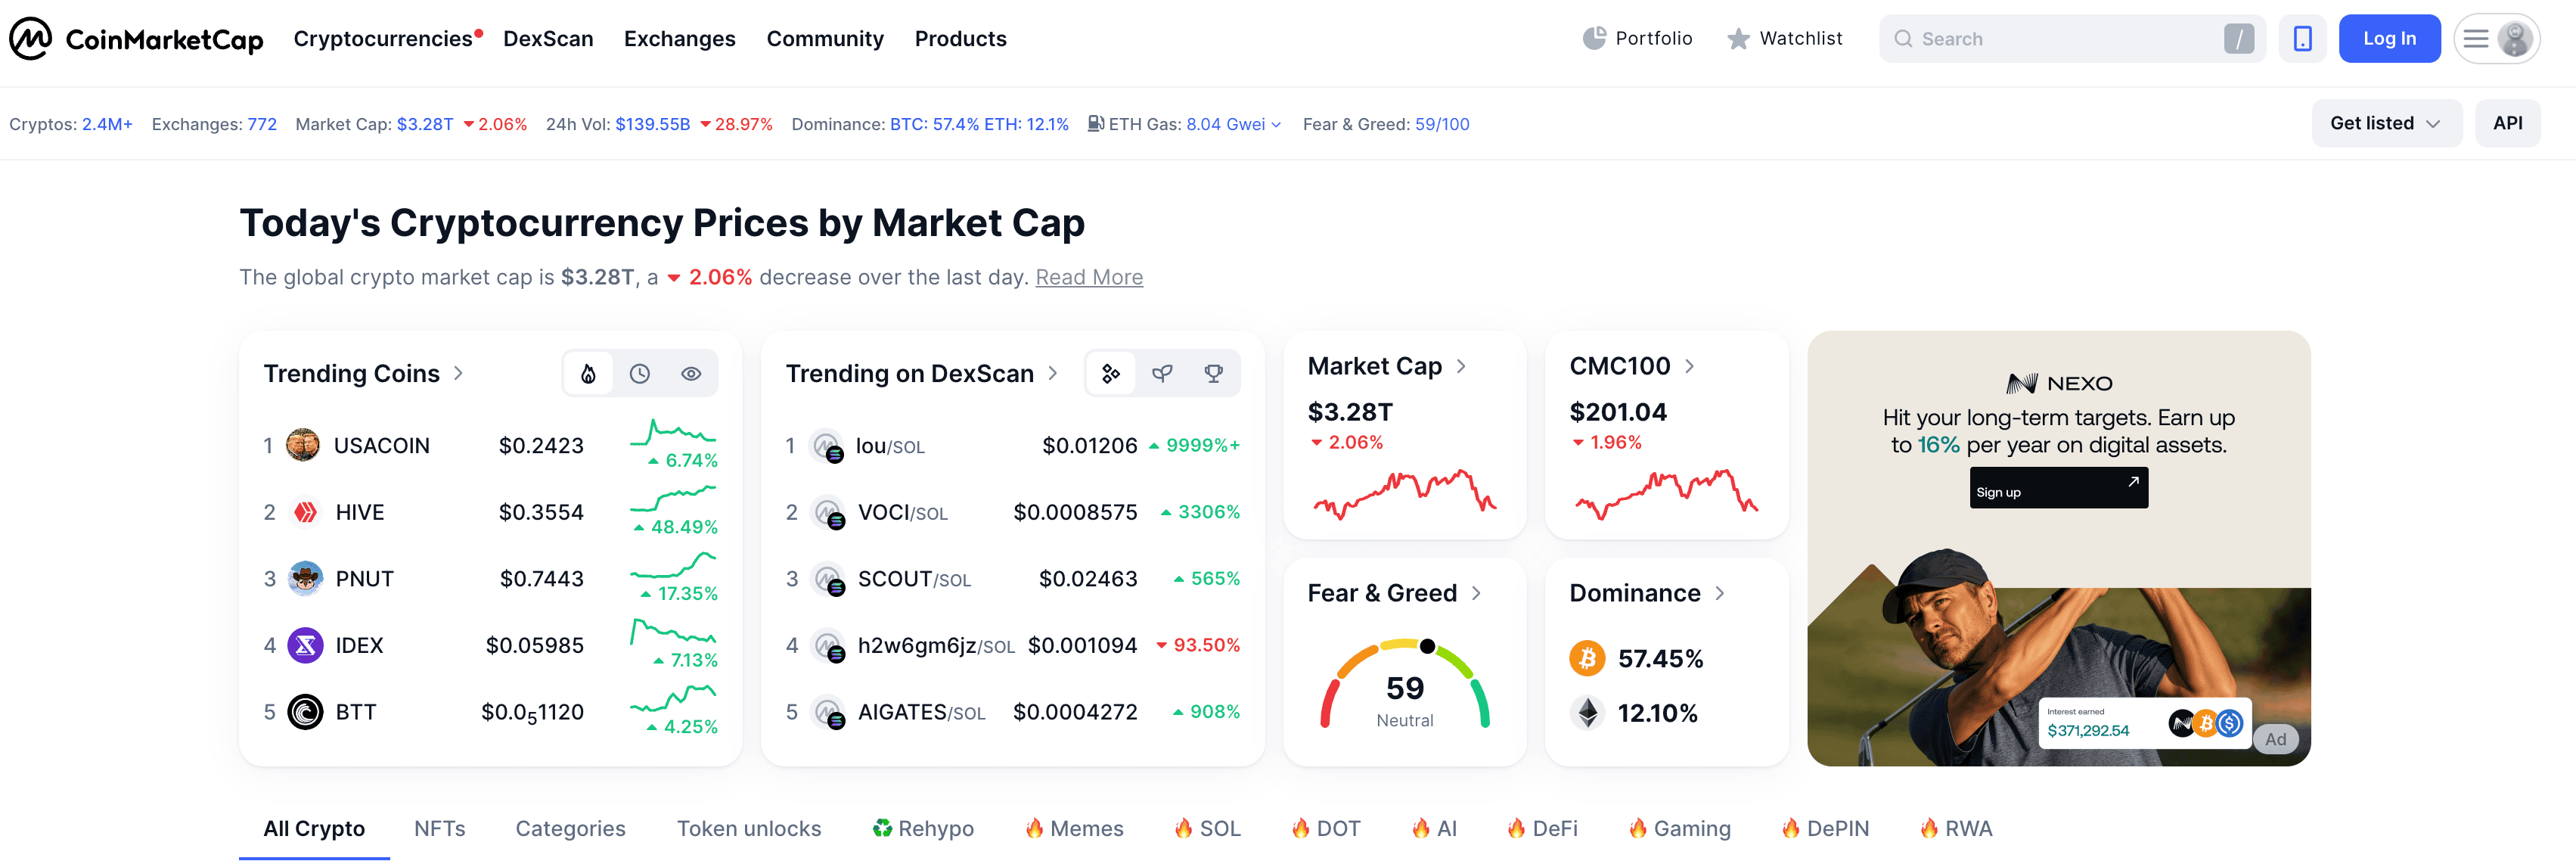Expand the ETH Gas dropdown arrow
Screen dimensions: 2576x861
tap(1276, 125)
